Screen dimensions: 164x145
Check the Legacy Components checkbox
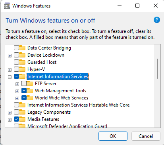pyautogui.click(x=16, y=112)
